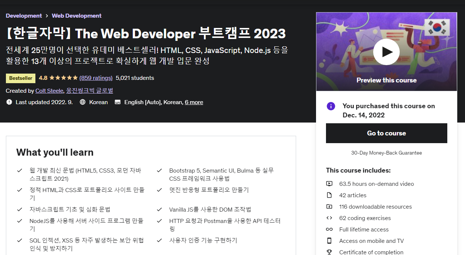Open the Development breadcrumb category
This screenshot has height=255, width=465.
[24, 15]
